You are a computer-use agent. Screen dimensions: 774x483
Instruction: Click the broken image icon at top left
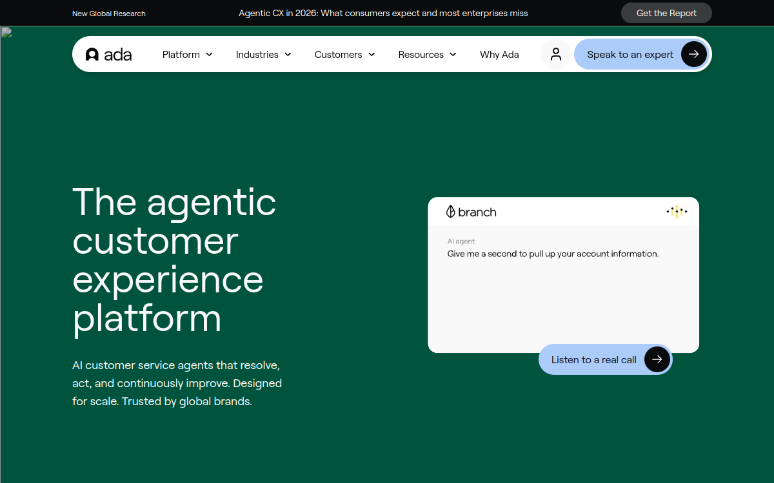(6, 32)
